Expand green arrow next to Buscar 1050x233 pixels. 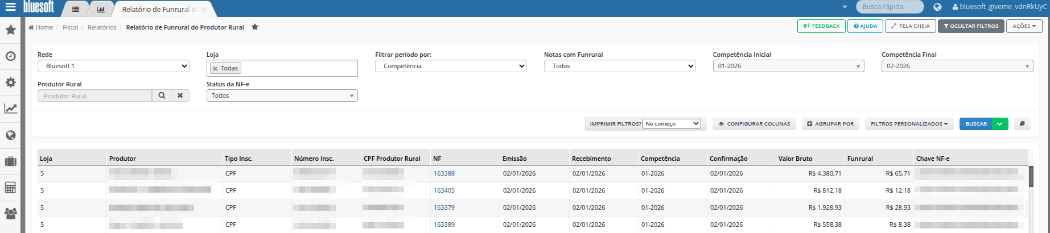point(1000,124)
